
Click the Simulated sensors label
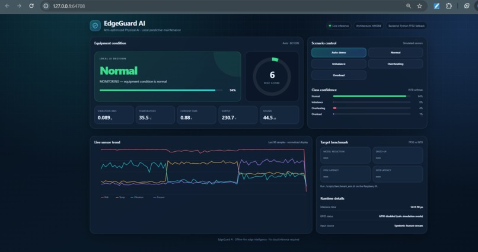pos(413,43)
